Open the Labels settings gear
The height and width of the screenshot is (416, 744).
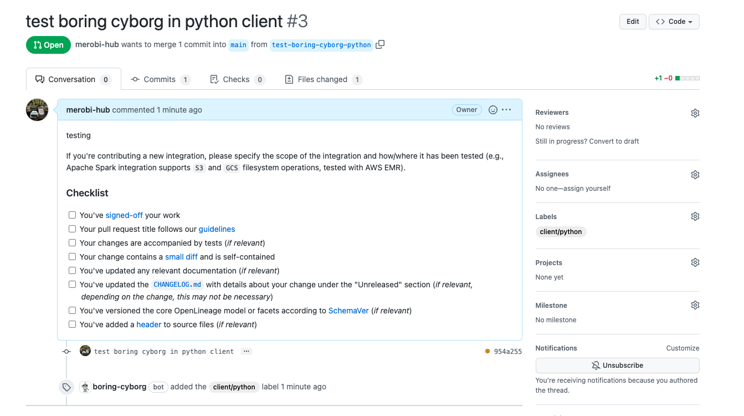pos(695,216)
